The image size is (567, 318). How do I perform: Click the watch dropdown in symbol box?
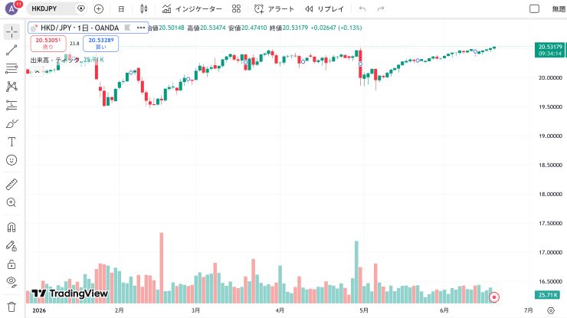click(x=81, y=8)
